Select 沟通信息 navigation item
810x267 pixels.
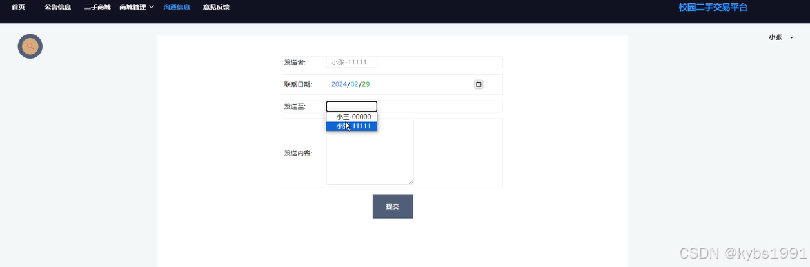[177, 7]
